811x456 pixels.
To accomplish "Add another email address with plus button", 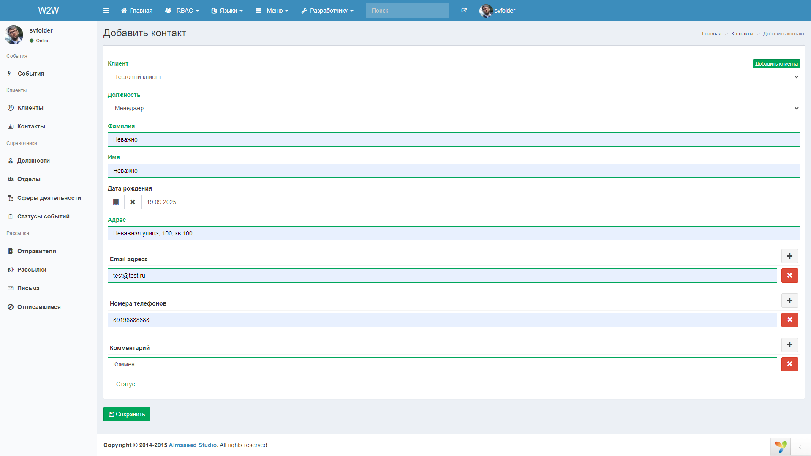I will tap(789, 256).
